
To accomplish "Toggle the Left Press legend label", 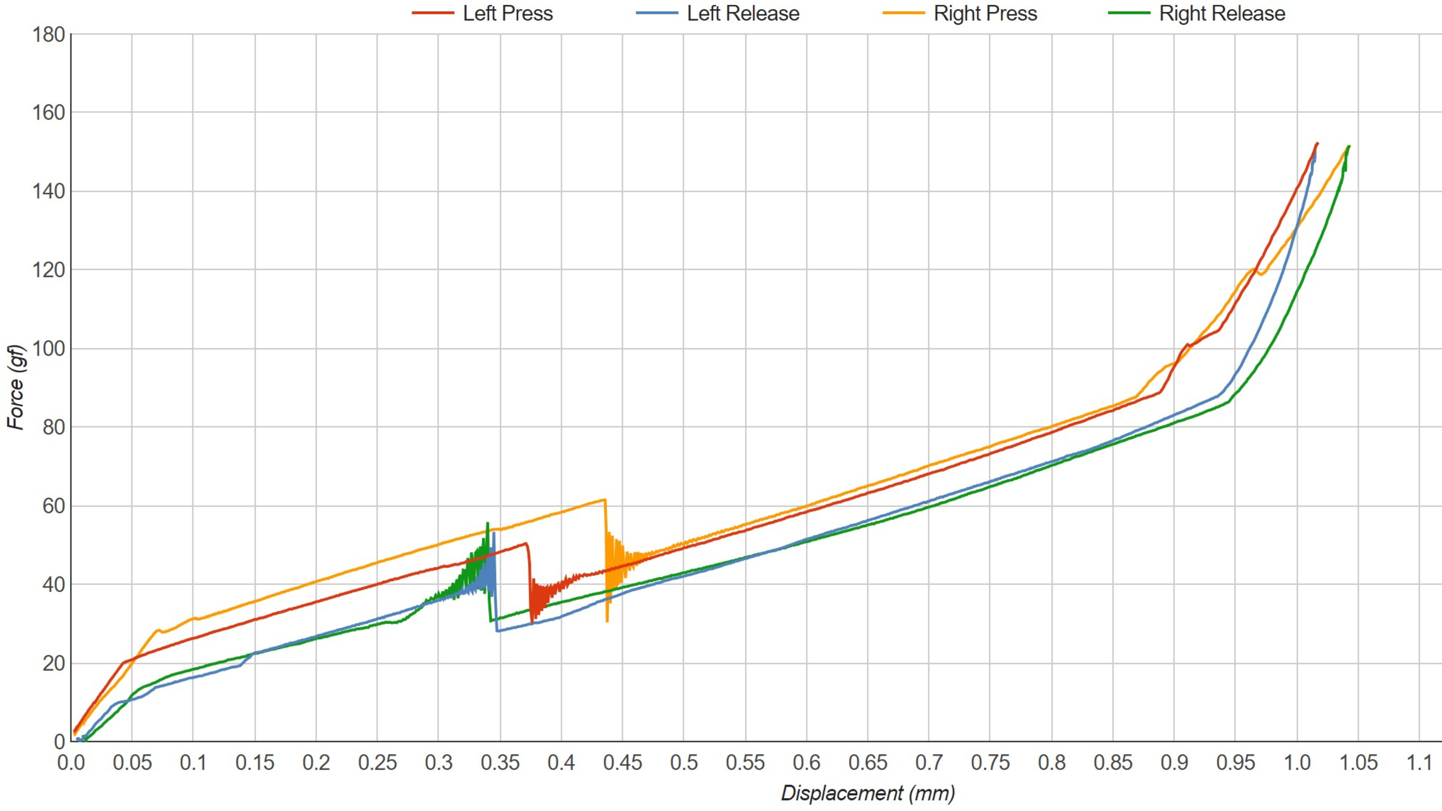I will (507, 14).
